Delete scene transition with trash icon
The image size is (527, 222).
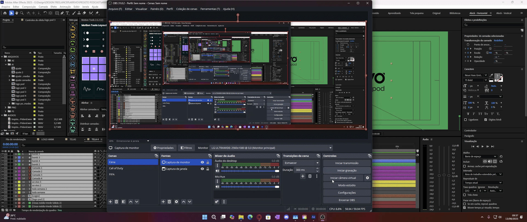point(310,176)
